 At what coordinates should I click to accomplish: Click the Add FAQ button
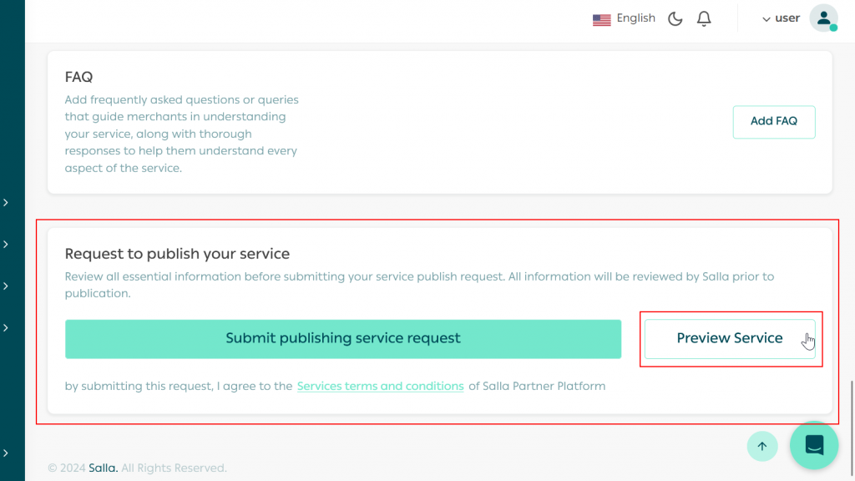(x=773, y=121)
